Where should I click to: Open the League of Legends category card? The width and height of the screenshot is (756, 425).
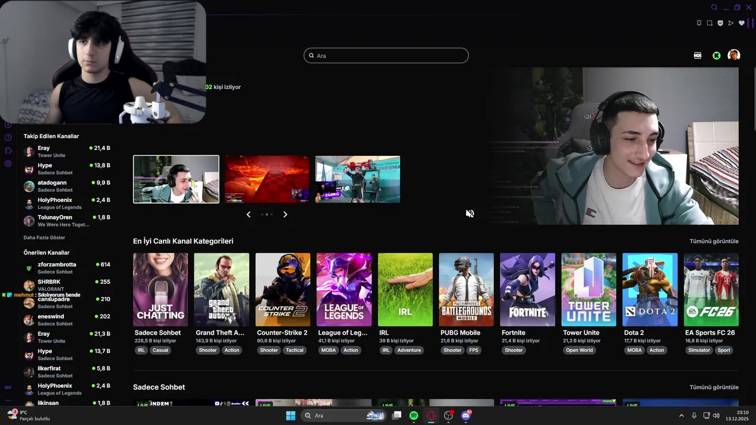[344, 290]
